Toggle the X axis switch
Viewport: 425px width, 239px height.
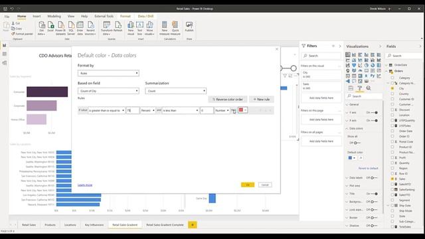(x=375, y=120)
